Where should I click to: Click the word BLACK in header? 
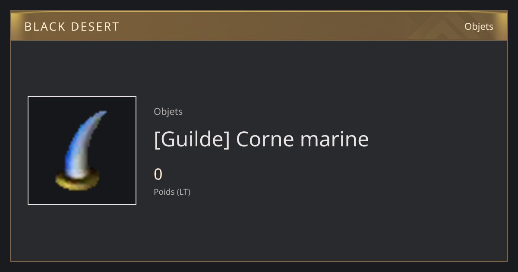[x=45, y=27]
